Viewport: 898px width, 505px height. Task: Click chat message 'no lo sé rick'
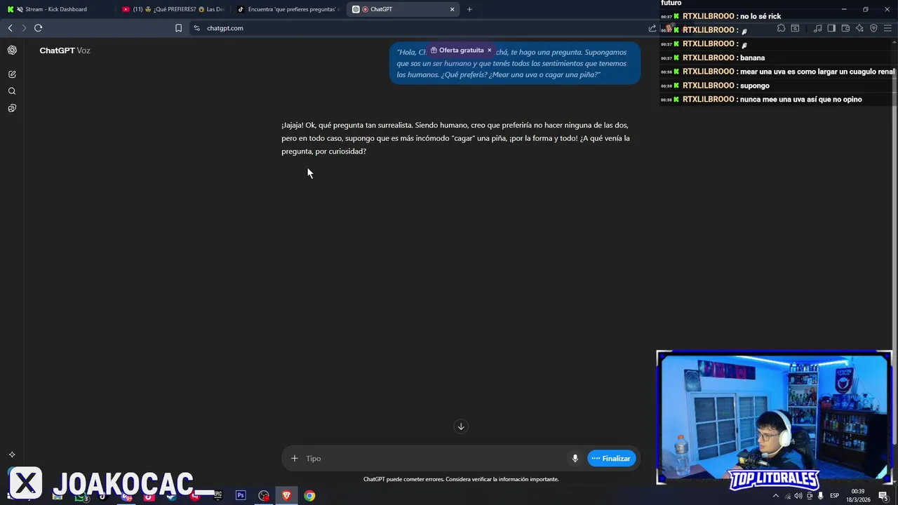coord(760,16)
